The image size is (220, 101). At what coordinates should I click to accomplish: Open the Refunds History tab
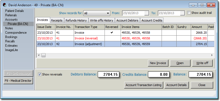pos(76,20)
